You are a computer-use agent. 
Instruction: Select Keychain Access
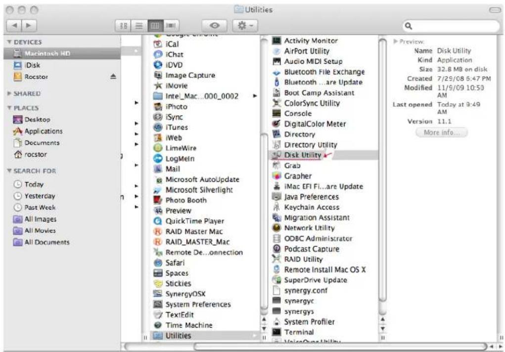click(306, 207)
